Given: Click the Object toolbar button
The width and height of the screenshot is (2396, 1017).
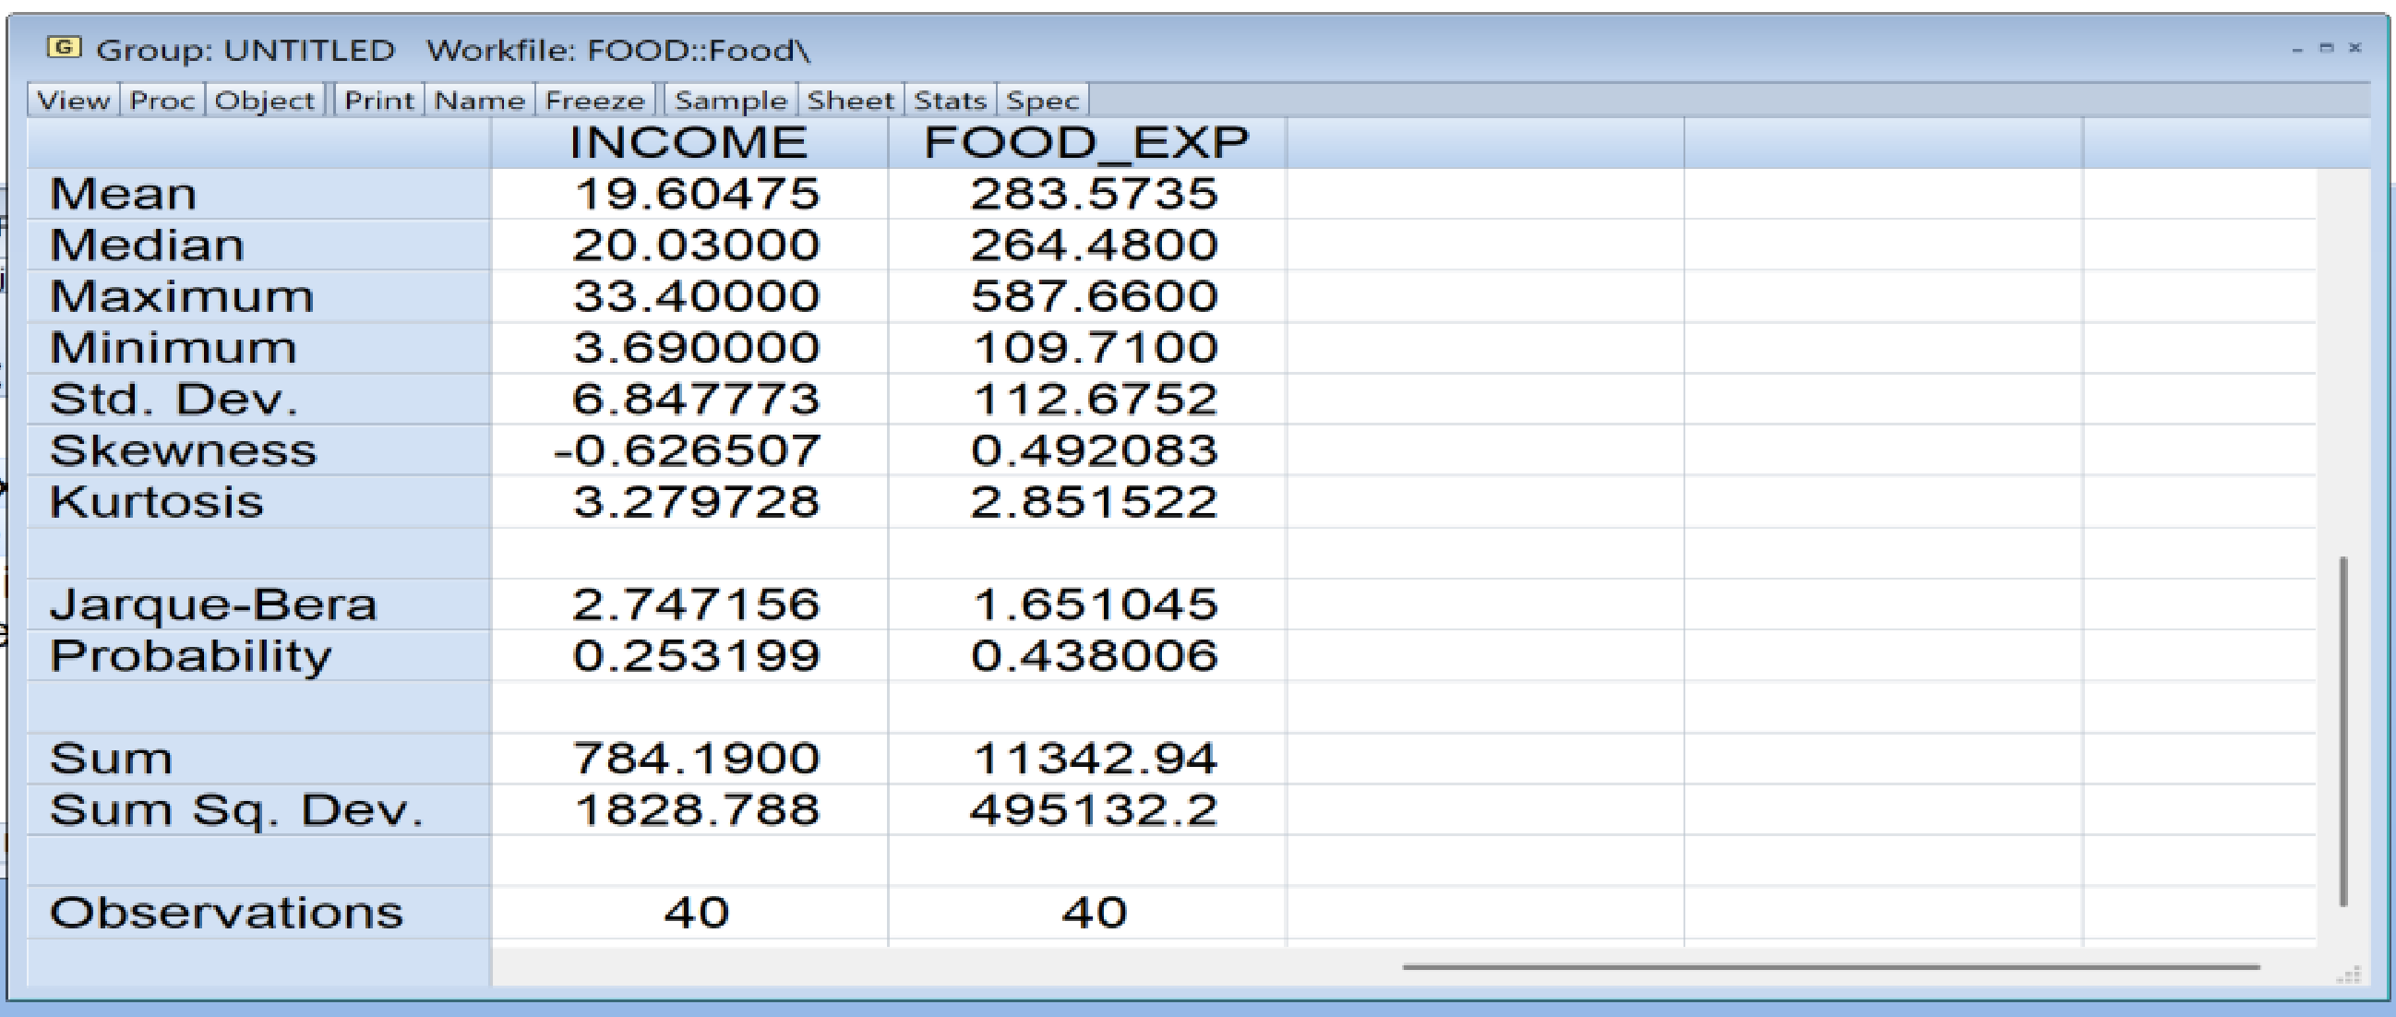Looking at the screenshot, I should 264,101.
